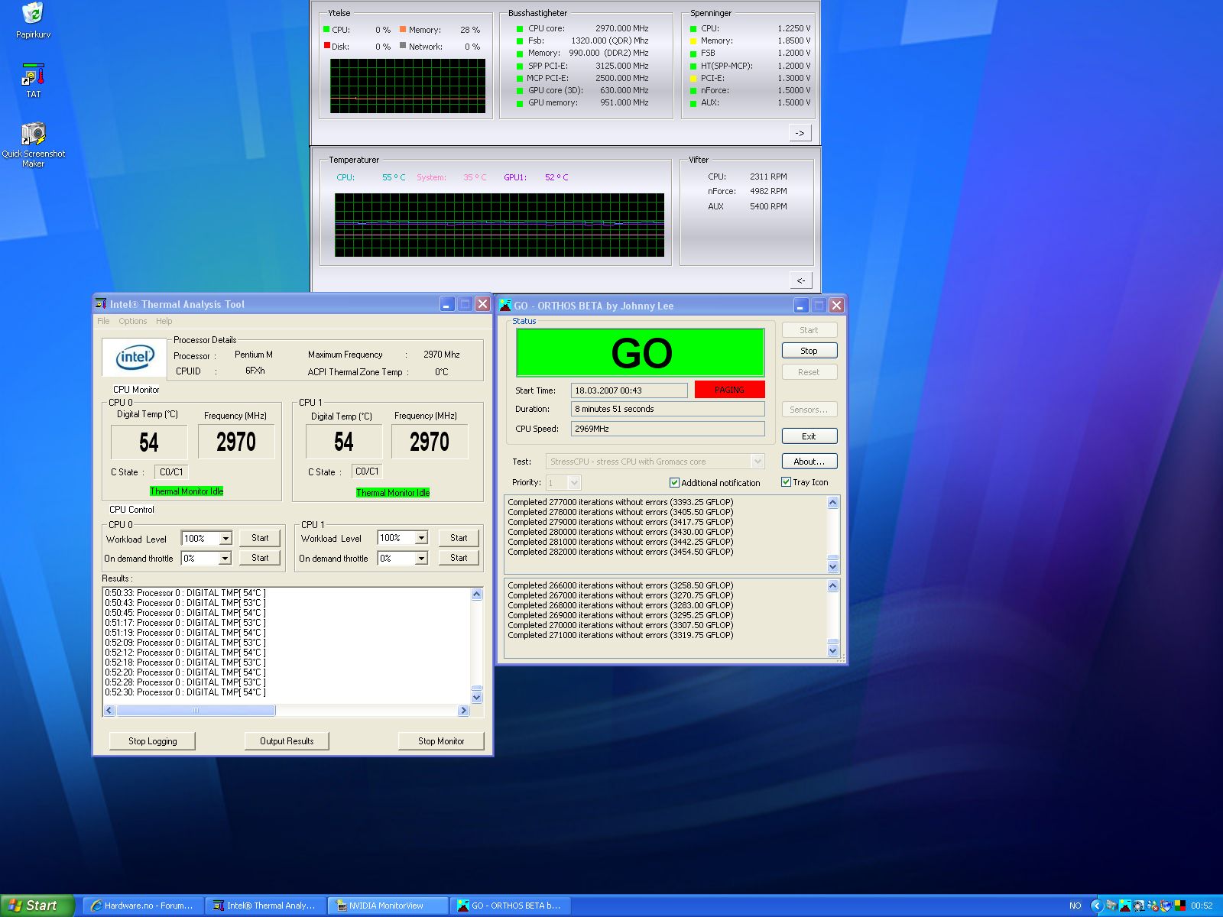
Task: Click Start next to CPU 1 On demand throttle
Action: (459, 558)
